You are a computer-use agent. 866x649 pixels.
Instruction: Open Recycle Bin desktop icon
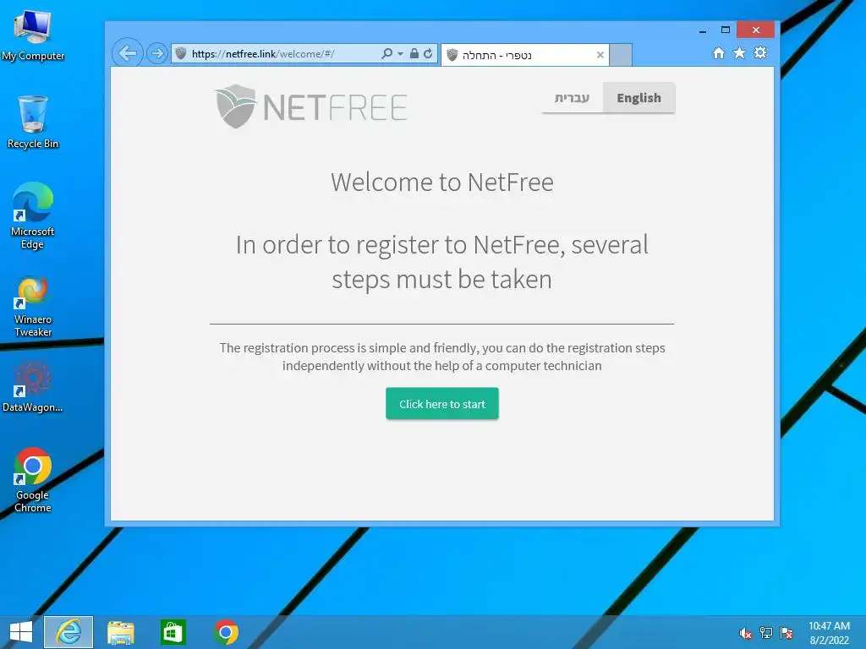pyautogui.click(x=33, y=122)
